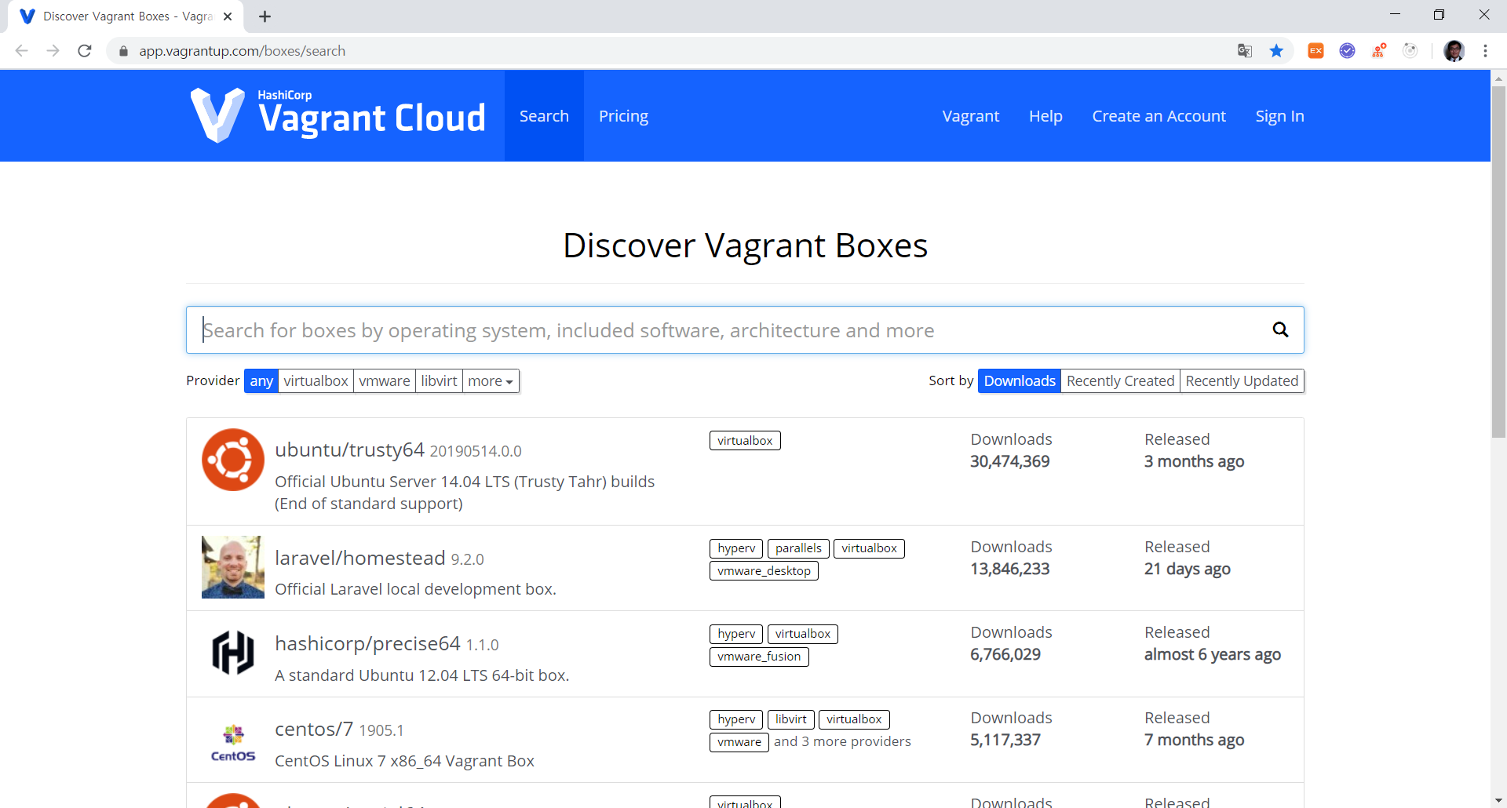
Task: Click the 30,474,369 downloads count
Action: [x=1009, y=461]
